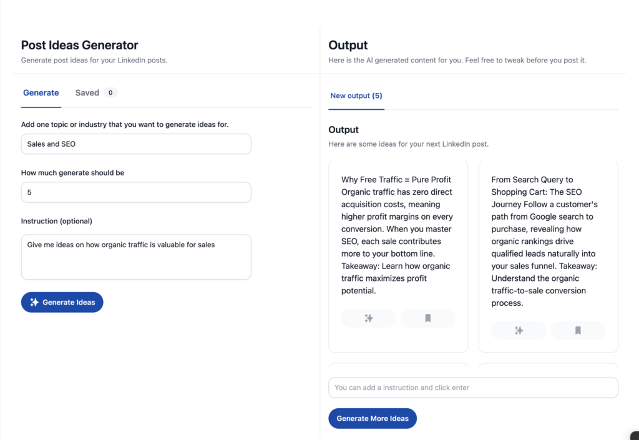Image resolution: width=639 pixels, height=440 pixels.
Task: Switch to the Saved tab
Action: tap(87, 92)
